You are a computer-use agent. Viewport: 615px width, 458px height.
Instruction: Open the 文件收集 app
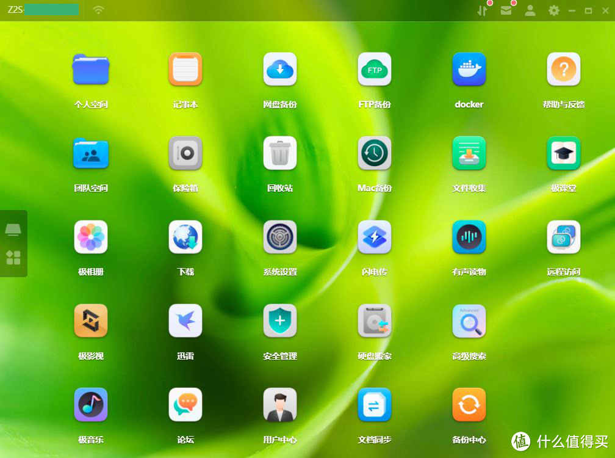coord(469,153)
